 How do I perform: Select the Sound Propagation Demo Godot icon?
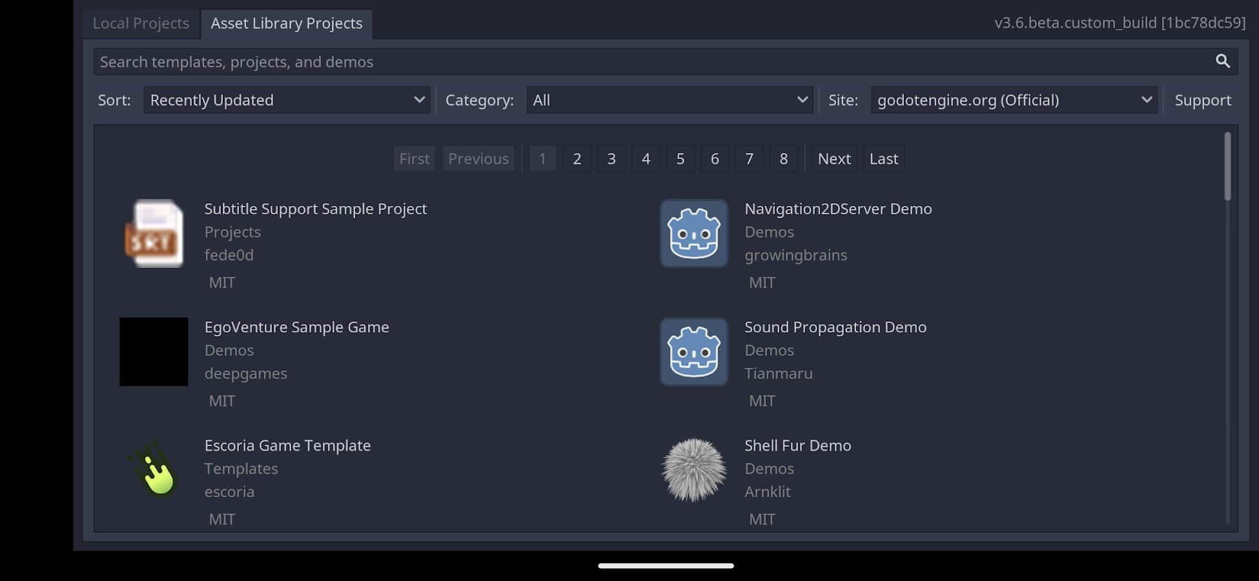693,352
